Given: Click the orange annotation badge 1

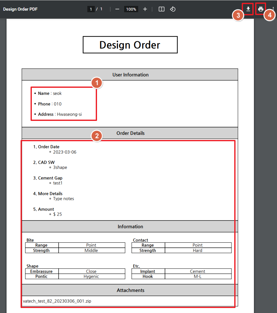Looking at the screenshot, I should (x=97, y=83).
